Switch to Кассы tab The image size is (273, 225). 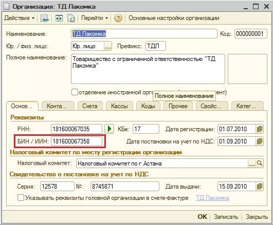point(119,106)
